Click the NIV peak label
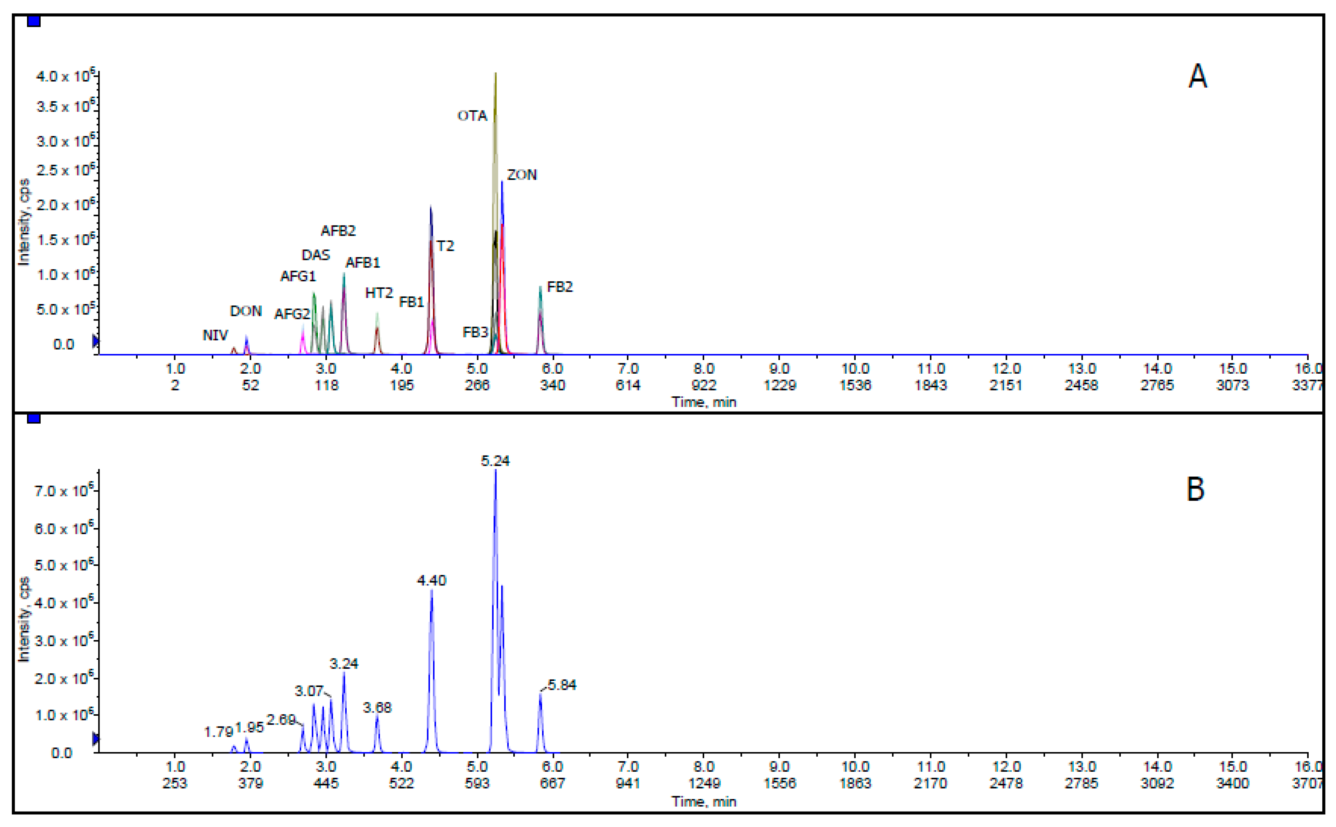The width and height of the screenshot is (1336, 827). 215,335
